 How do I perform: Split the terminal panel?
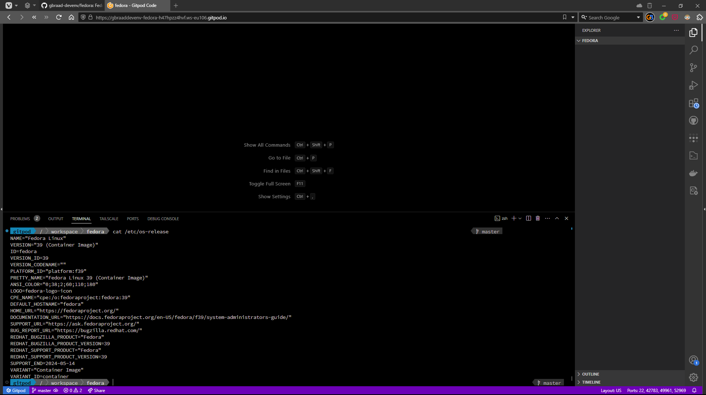point(528,218)
